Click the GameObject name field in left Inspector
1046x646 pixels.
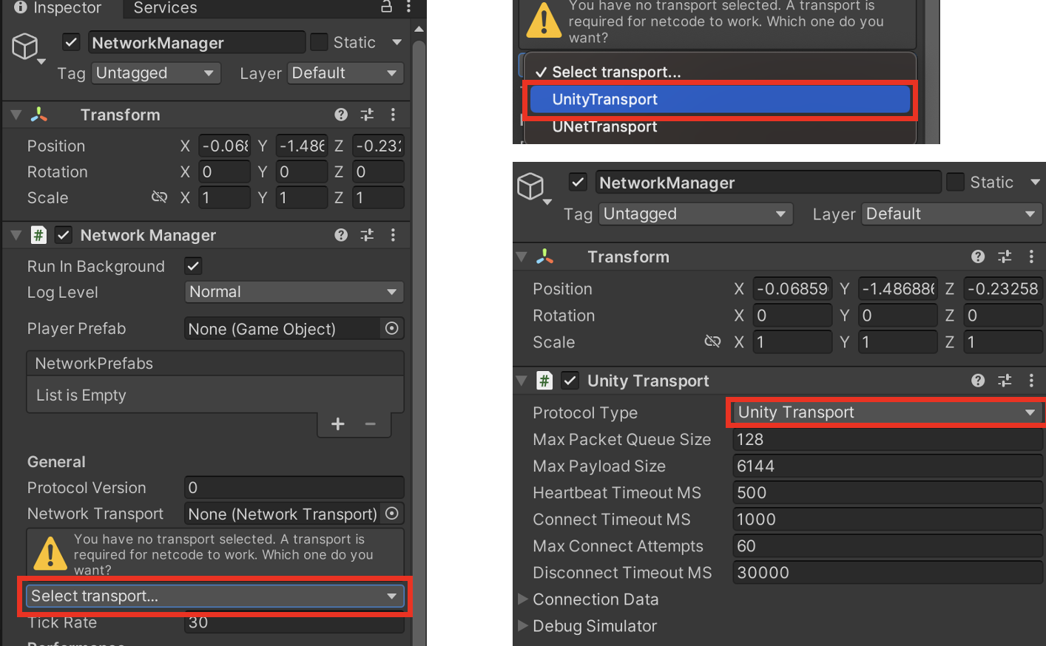coord(196,42)
